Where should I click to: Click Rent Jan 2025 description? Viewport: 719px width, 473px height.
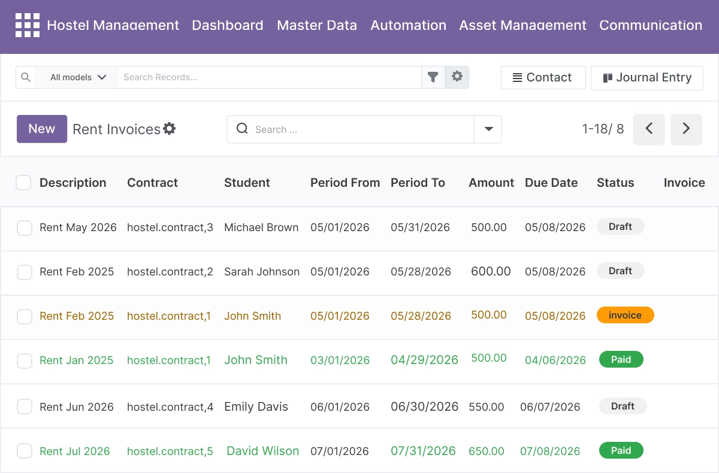(x=77, y=360)
